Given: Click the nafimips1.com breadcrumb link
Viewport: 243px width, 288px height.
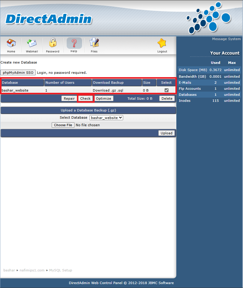Looking at the screenshot, I should point(32,270).
